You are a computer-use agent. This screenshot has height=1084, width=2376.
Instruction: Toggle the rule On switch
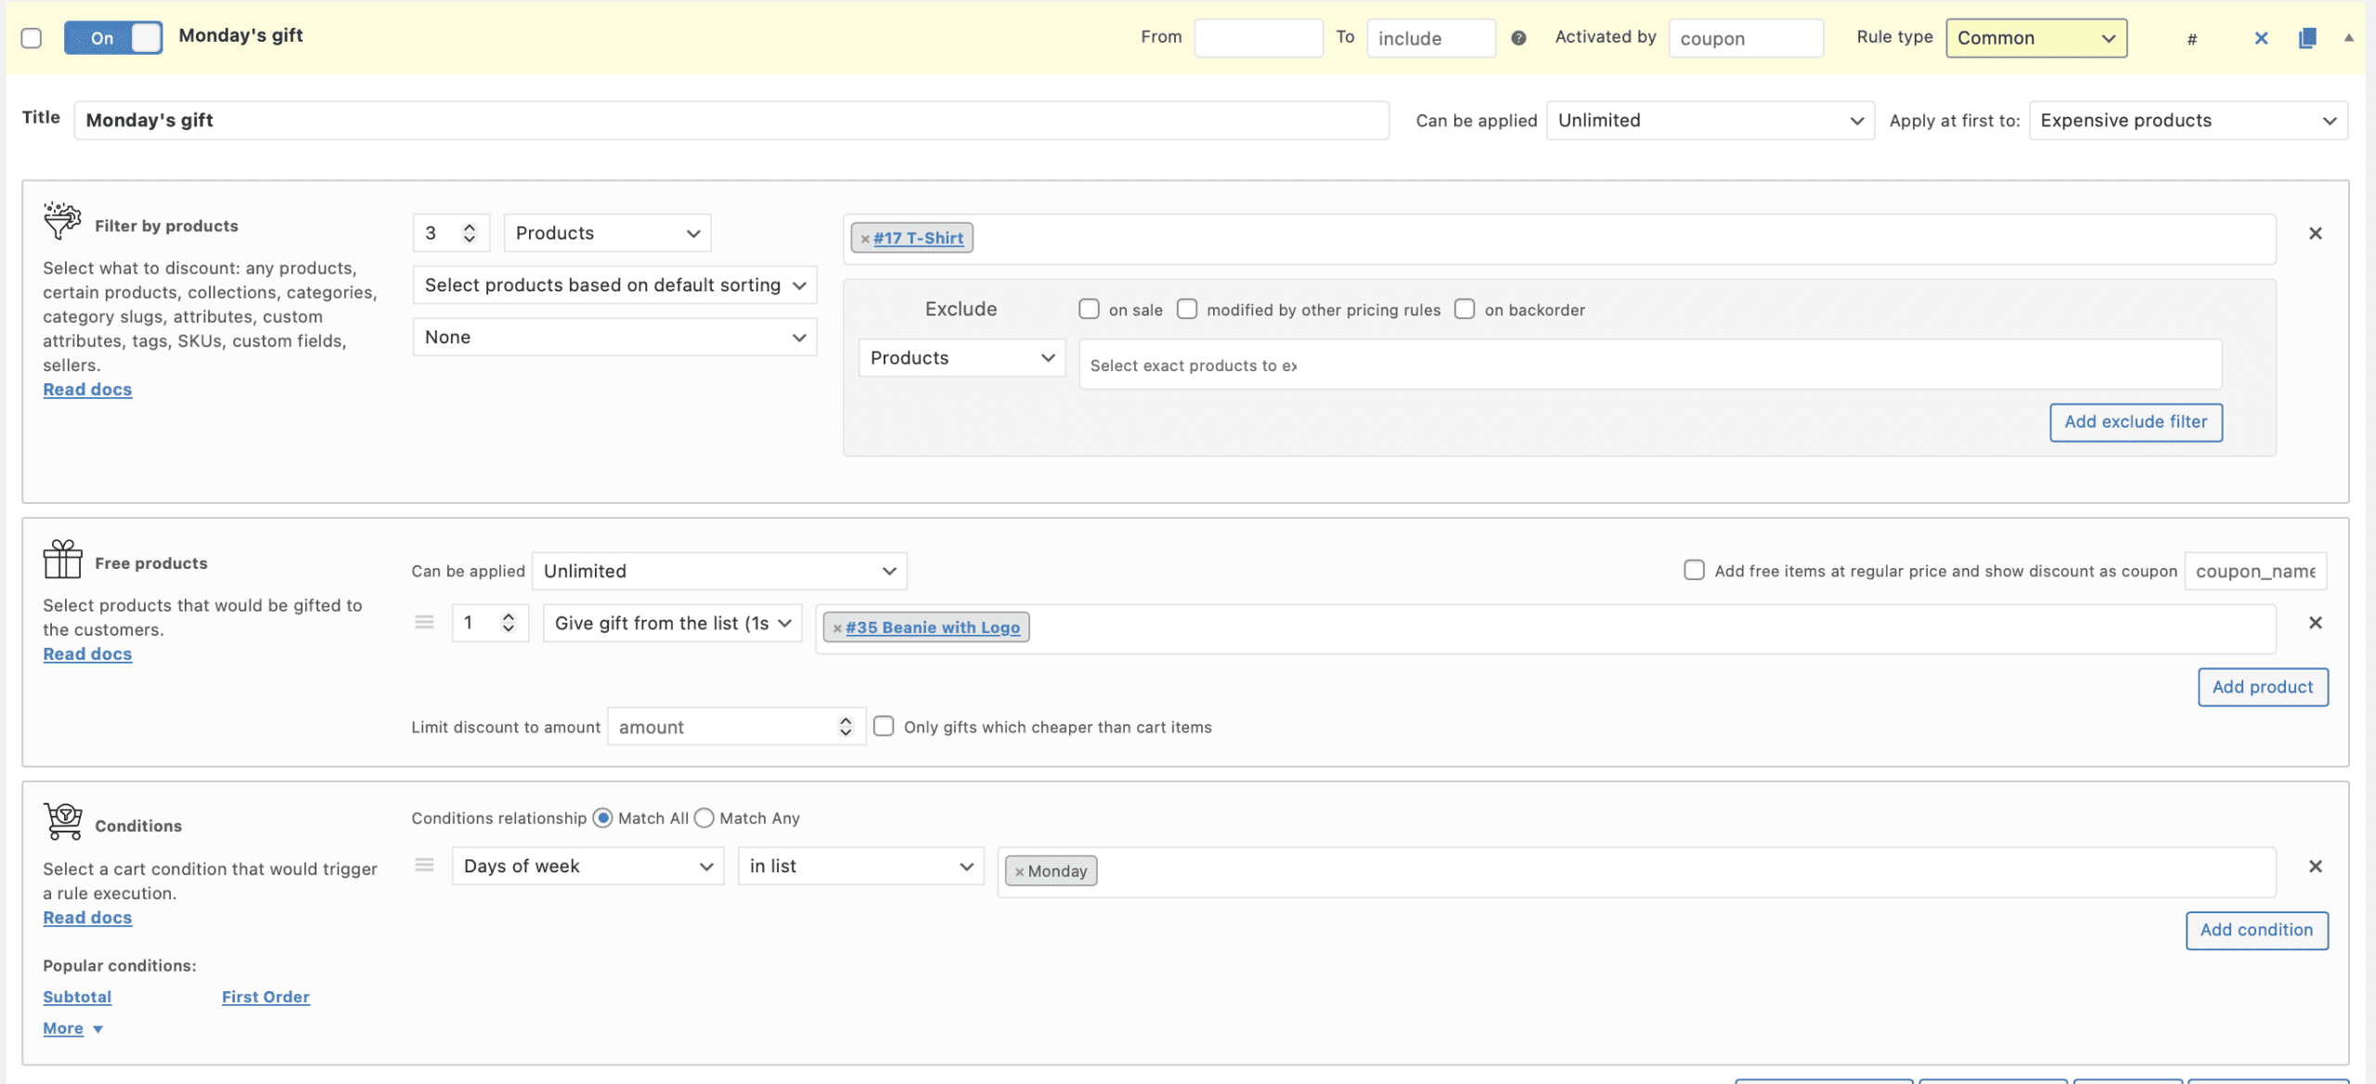113,38
